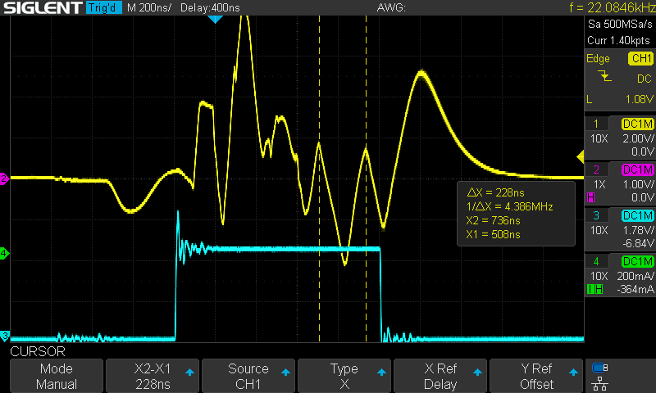The height and width of the screenshot is (393, 656).
Task: Click the falling edge trigger slope icon
Action: pos(604,76)
